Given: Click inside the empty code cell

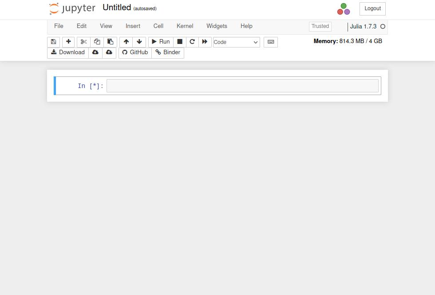Looking at the screenshot, I should point(242,86).
